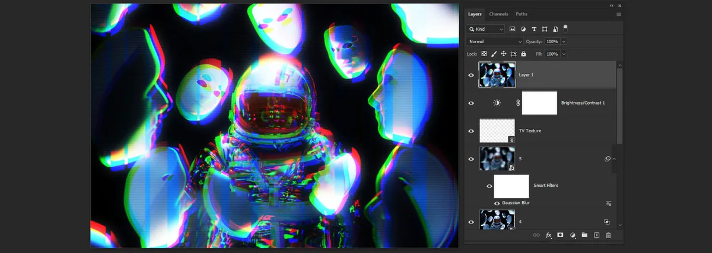
Task: Add a layer mask
Action: (x=561, y=235)
